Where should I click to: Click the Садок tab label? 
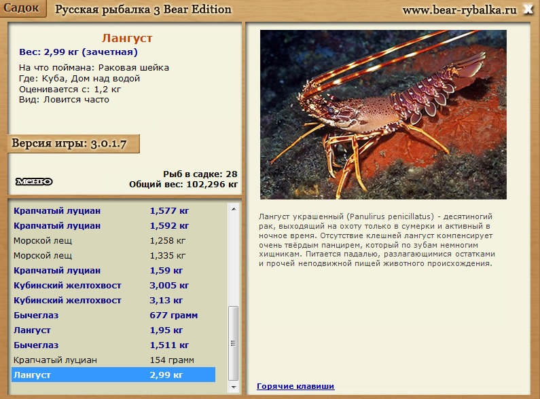tap(22, 9)
